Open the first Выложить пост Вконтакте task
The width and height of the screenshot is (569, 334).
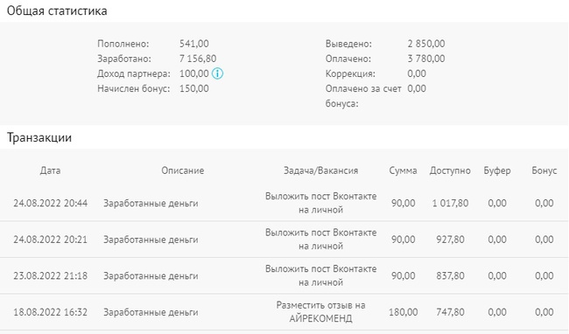click(320, 203)
